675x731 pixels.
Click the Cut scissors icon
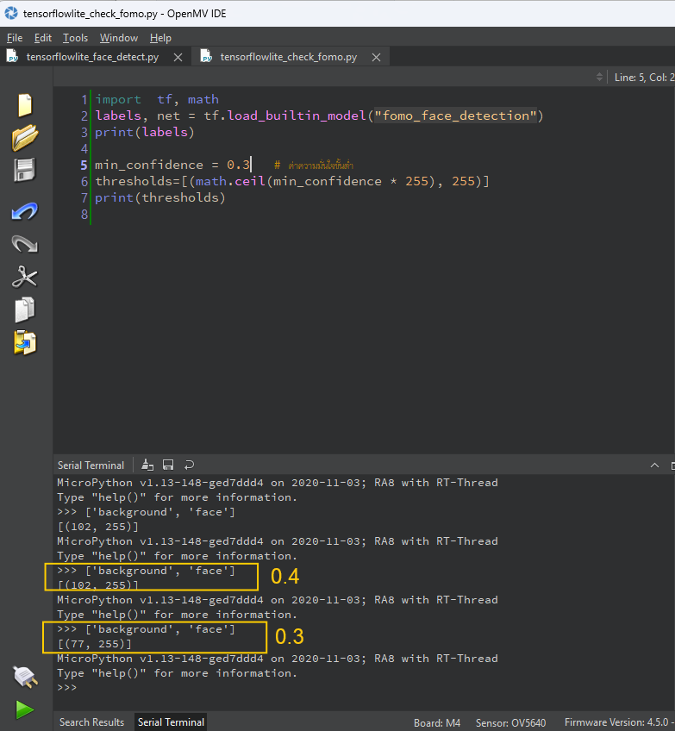pyautogui.click(x=24, y=277)
